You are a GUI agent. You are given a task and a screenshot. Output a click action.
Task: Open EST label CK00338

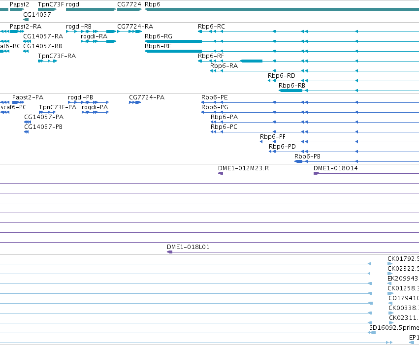point(404,309)
